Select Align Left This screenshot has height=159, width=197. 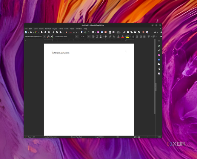pyautogui.click(x=133, y=37)
